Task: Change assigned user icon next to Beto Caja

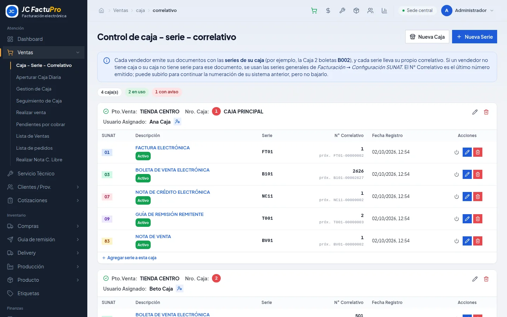Action: [180, 289]
